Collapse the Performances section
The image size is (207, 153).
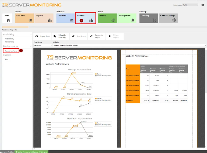click(31, 46)
